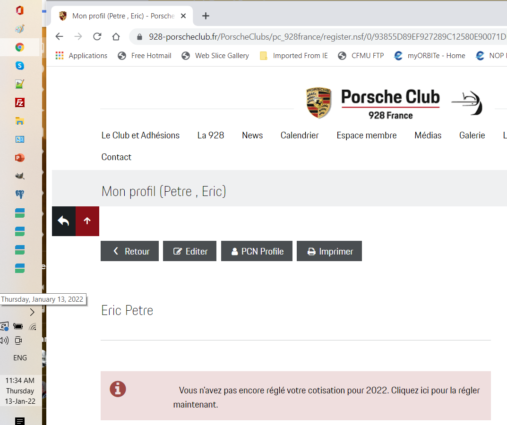Open the myORBITe - Home bookmark
Viewport: 507px width, 425px height.
click(430, 56)
